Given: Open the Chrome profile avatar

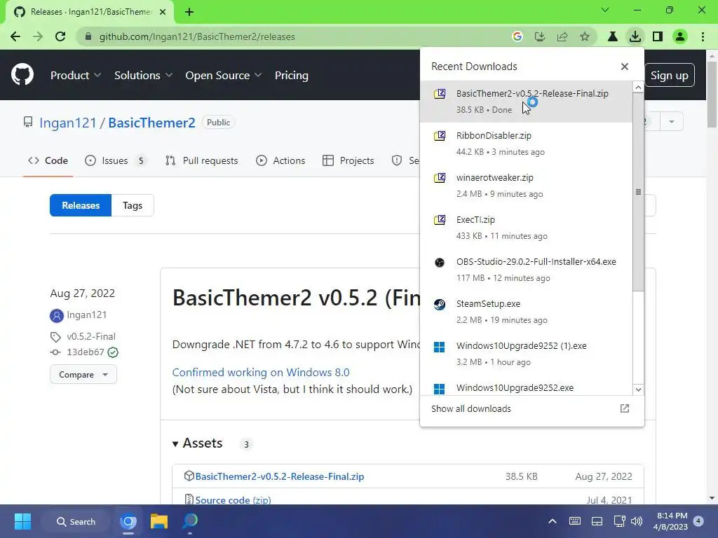Looking at the screenshot, I should tap(680, 36).
